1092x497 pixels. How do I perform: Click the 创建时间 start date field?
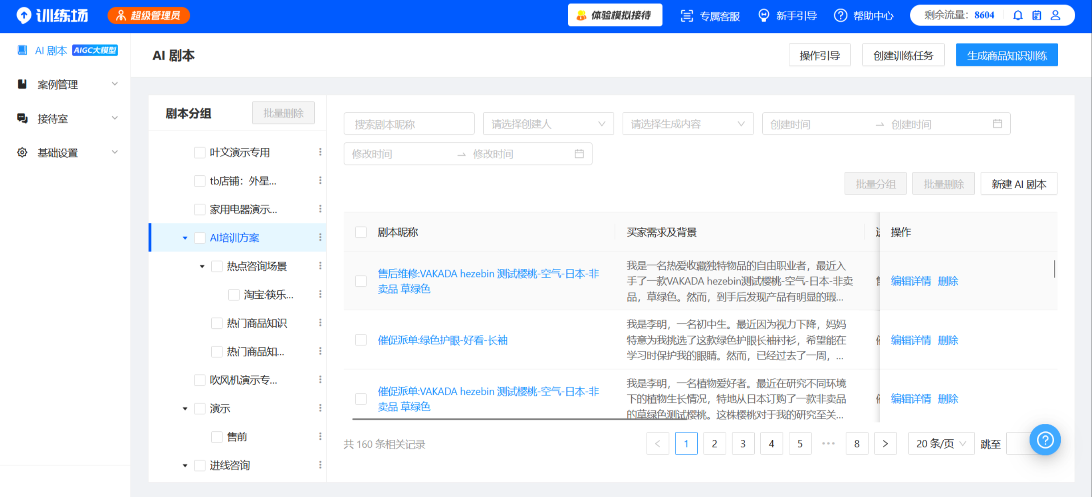click(x=819, y=124)
